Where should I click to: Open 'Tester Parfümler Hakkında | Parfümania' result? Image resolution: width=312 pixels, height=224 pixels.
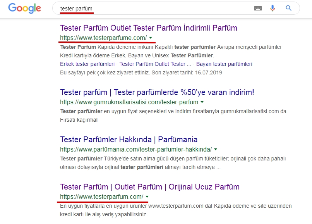[129, 140]
